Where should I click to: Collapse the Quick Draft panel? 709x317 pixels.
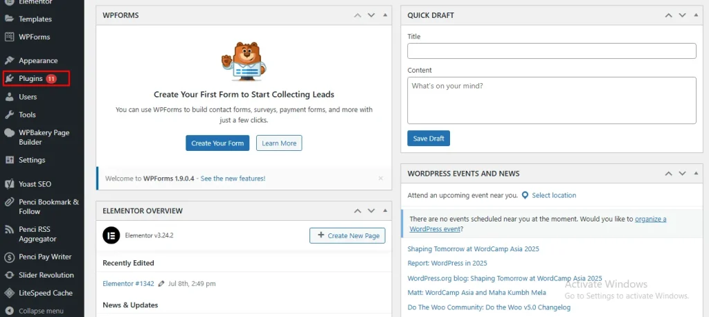tap(697, 15)
